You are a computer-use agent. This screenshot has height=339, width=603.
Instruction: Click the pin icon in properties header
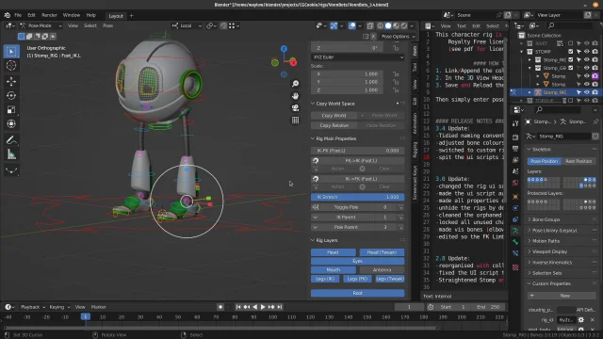[595, 121]
